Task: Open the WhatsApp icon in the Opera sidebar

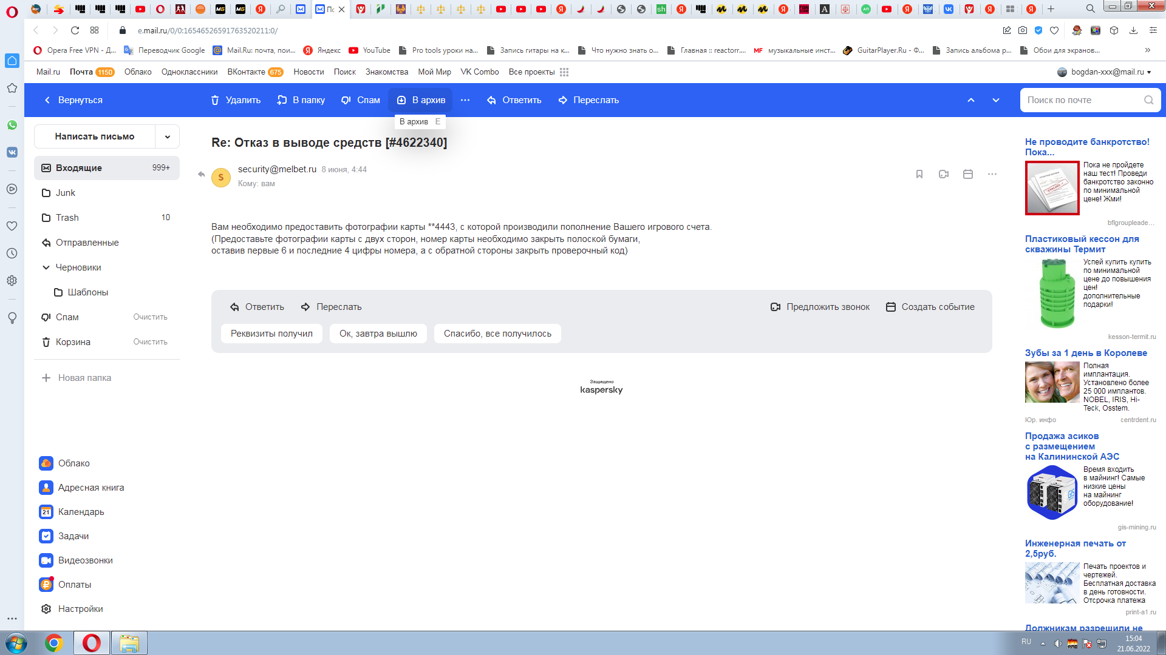Action: click(12, 125)
